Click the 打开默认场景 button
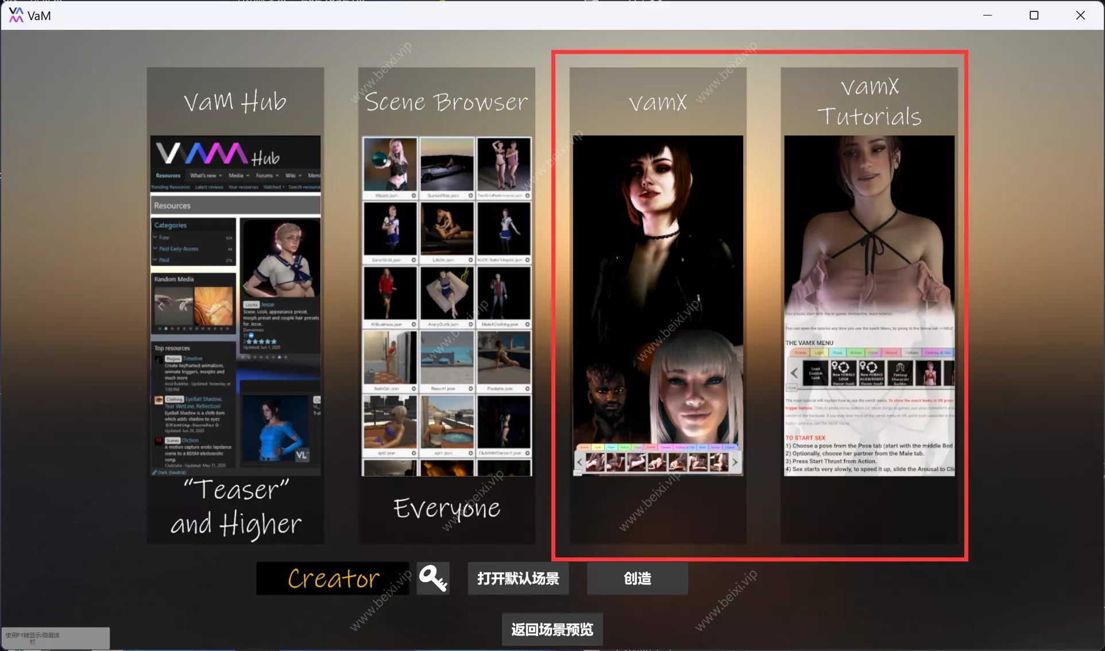Screen dimensions: 1105x651 click(518, 578)
